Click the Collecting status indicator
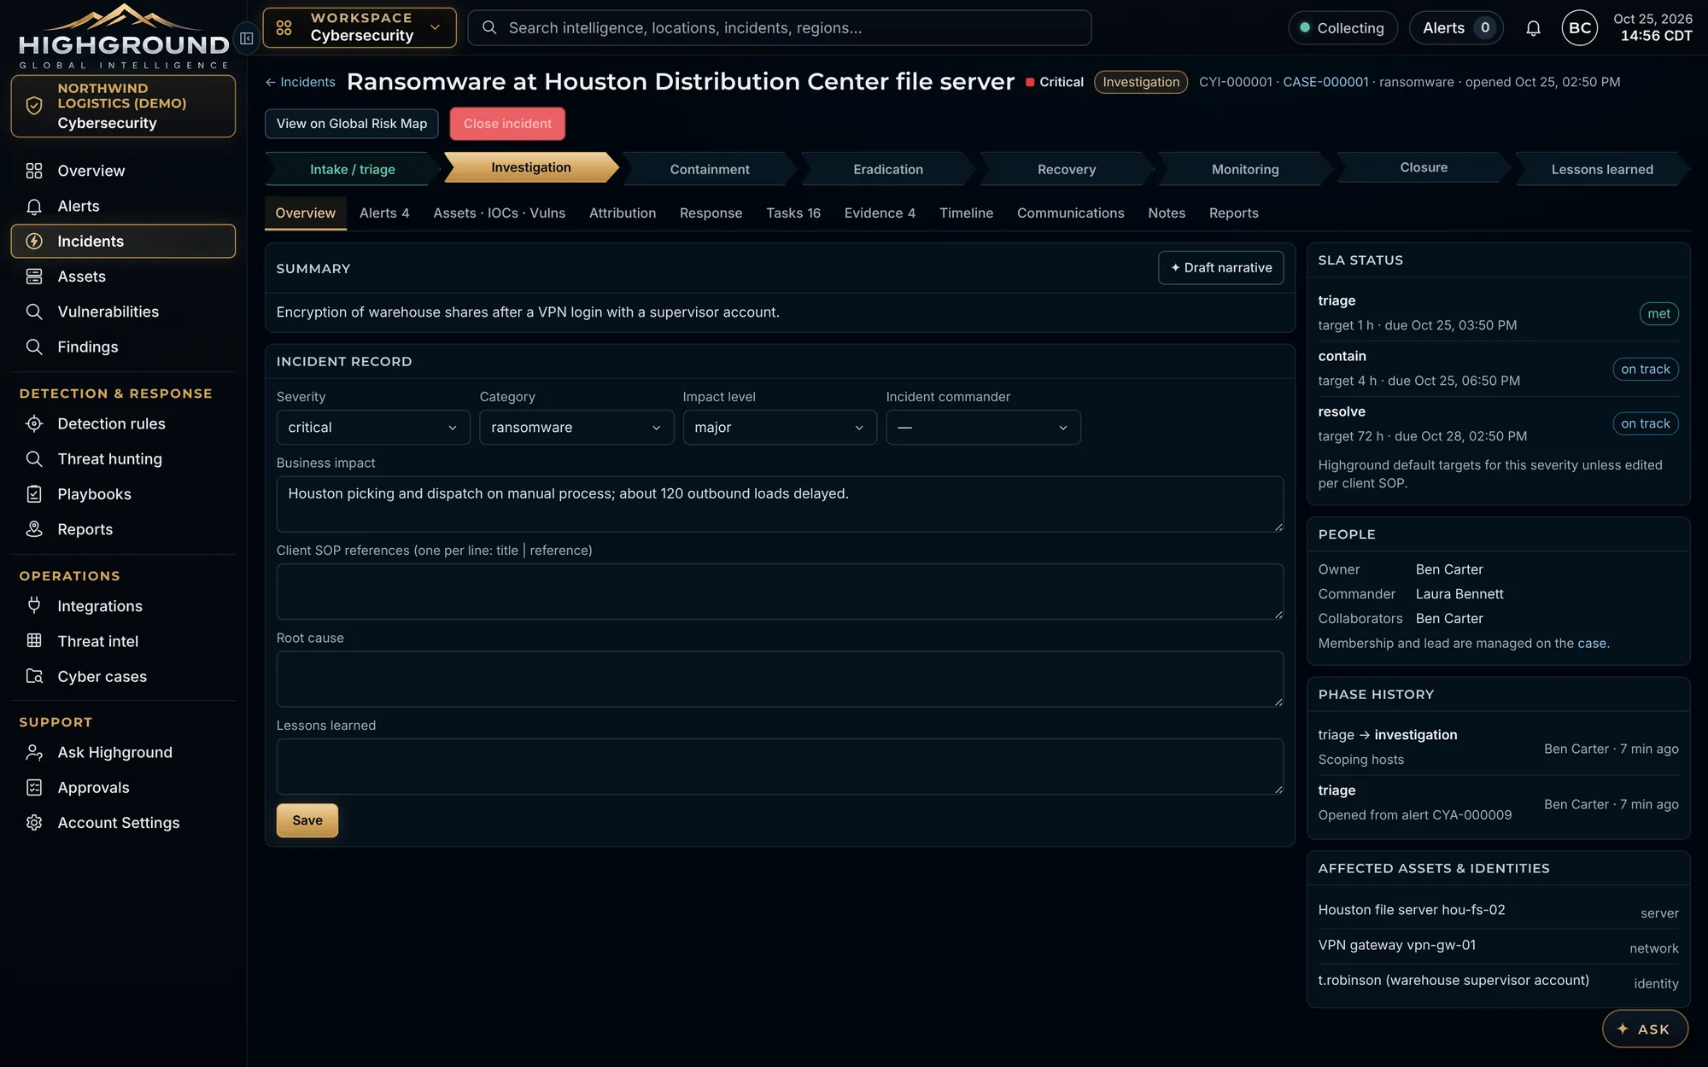 (x=1342, y=28)
